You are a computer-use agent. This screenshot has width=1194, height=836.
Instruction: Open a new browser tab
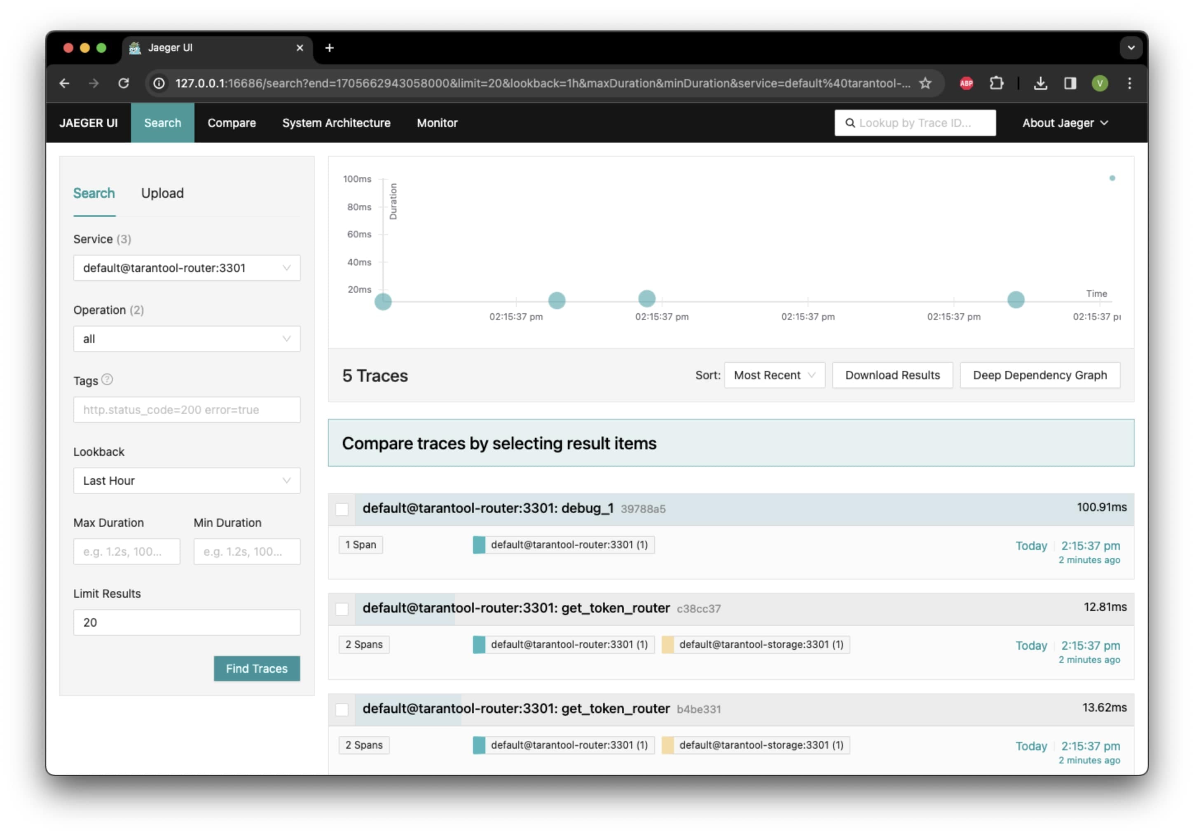[329, 48]
